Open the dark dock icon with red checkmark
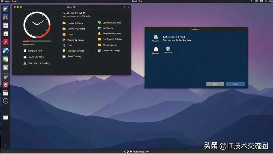Viewport: 273px width, 154px height. [x=6, y=76]
